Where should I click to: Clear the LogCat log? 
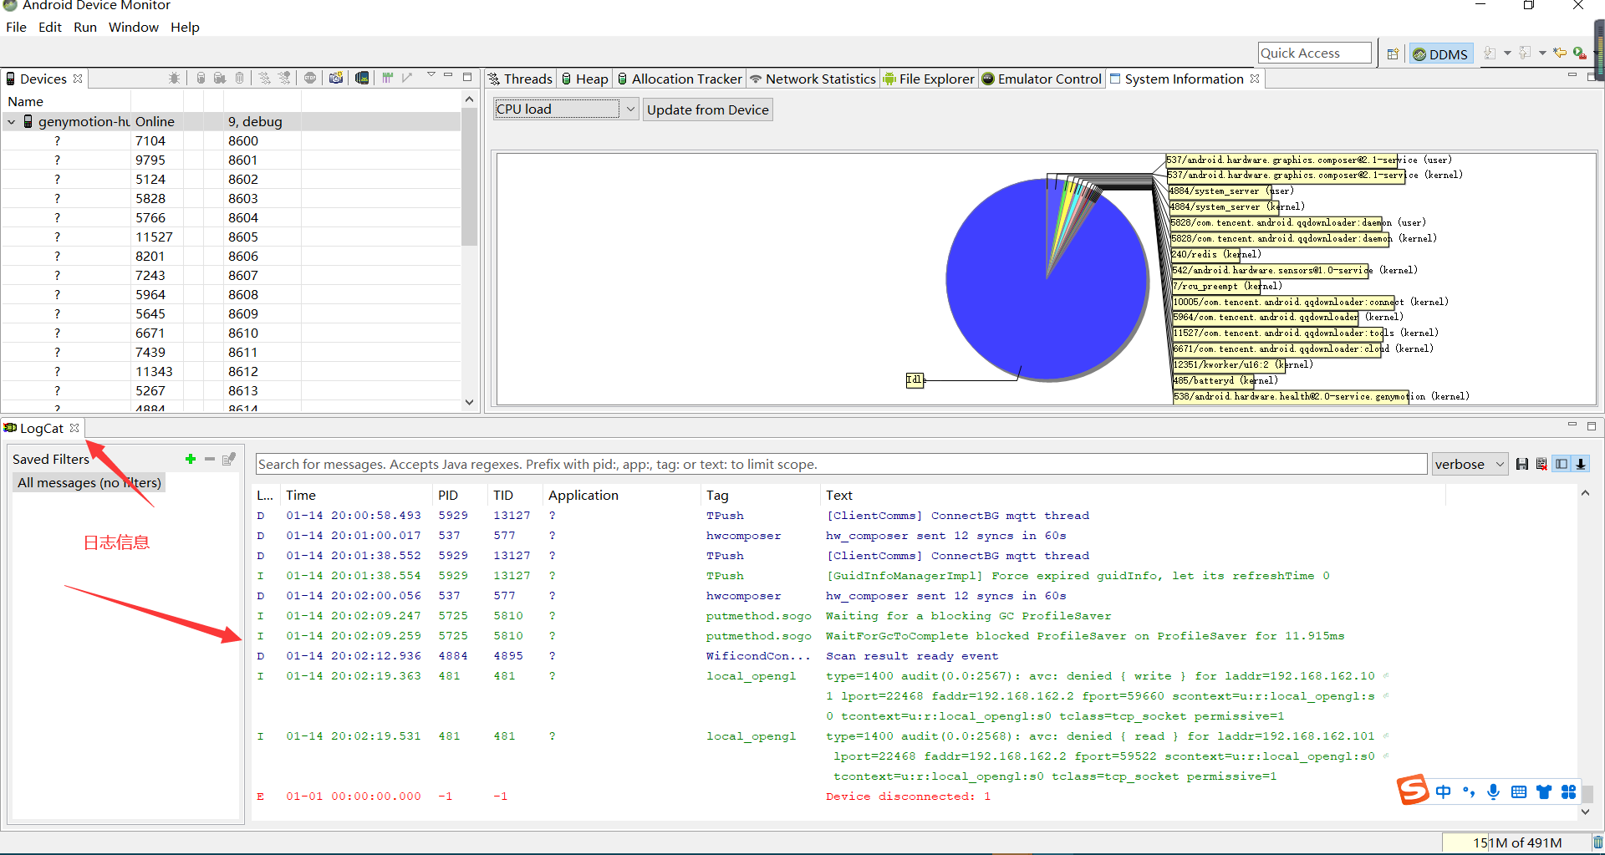click(1541, 464)
